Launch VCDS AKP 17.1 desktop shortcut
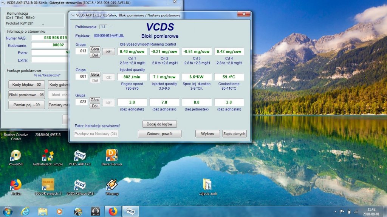Viewport: 387px width, 217px height. (80, 157)
